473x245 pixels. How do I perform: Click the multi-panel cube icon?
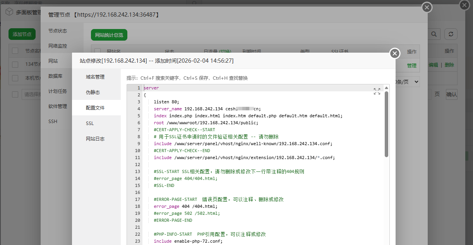tap(9, 12)
